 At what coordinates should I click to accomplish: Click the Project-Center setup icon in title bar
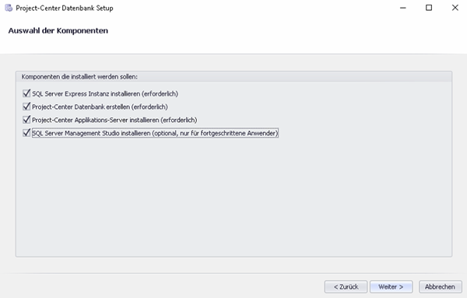click(9, 8)
